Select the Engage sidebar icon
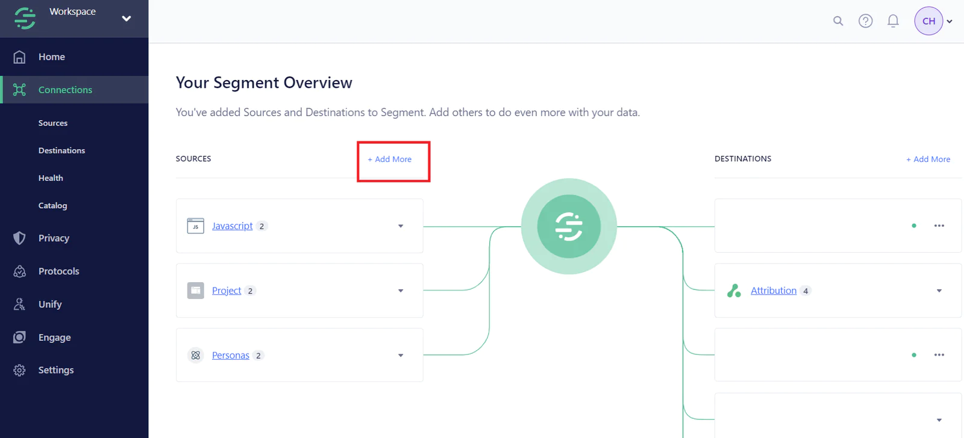 pos(19,337)
